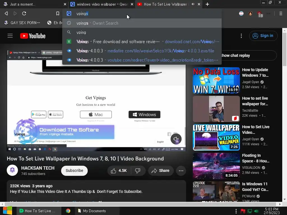
Task: Share the video with the Share button
Action: click(161, 170)
